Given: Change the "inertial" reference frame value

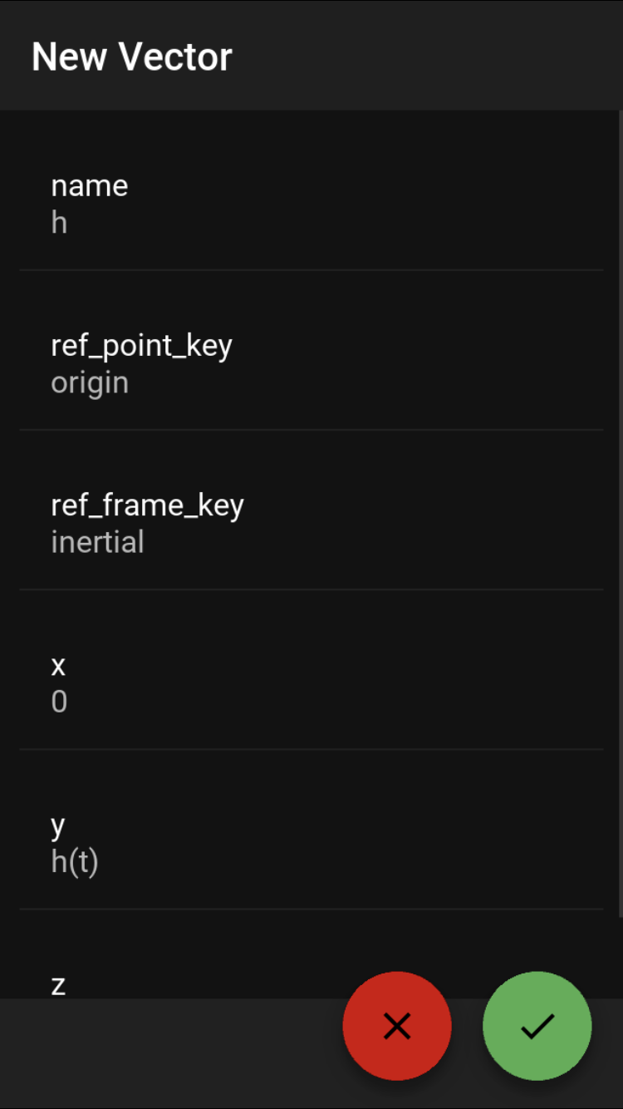Looking at the screenshot, I should tap(98, 542).
